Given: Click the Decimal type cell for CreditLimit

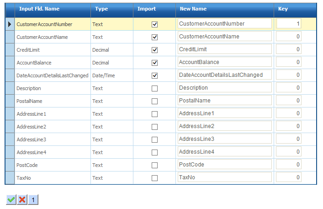Looking at the screenshot, I should tap(101, 50).
